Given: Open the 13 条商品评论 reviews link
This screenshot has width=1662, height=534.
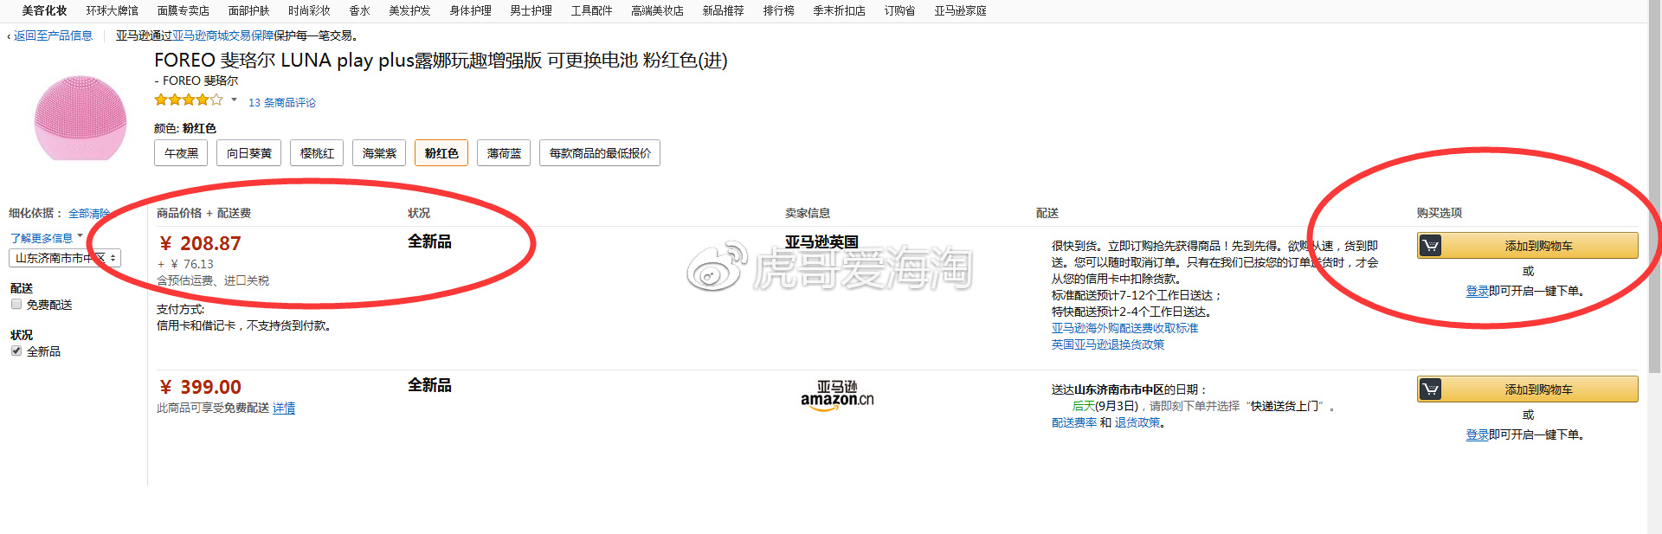Looking at the screenshot, I should coord(282,102).
